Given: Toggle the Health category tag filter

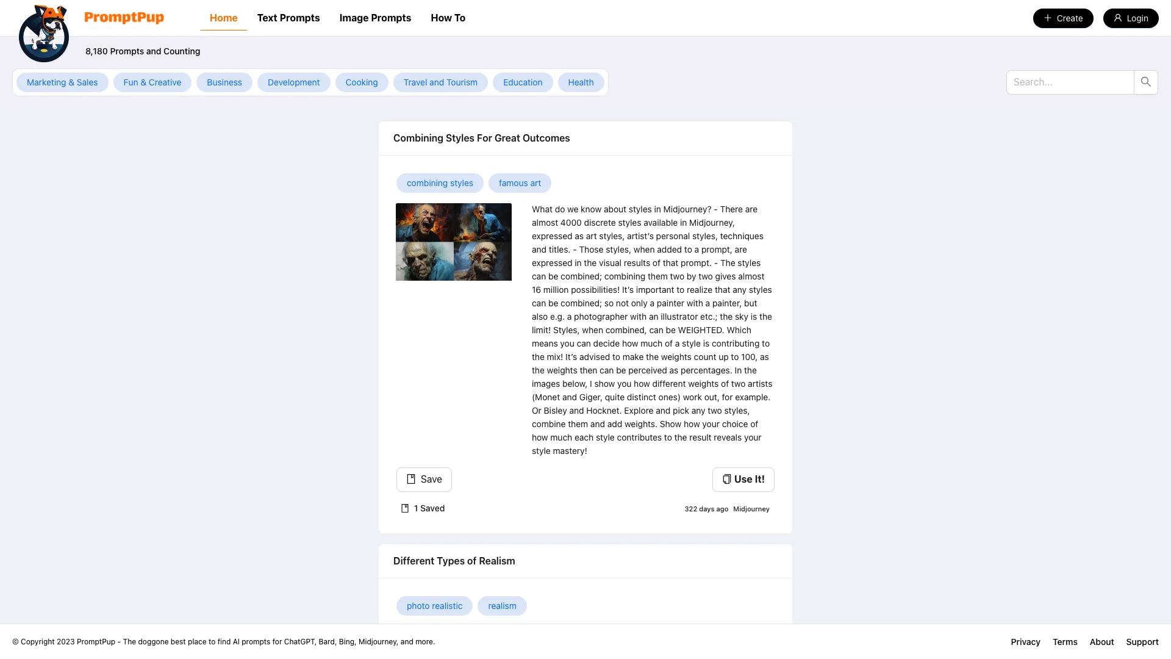Looking at the screenshot, I should tap(581, 82).
